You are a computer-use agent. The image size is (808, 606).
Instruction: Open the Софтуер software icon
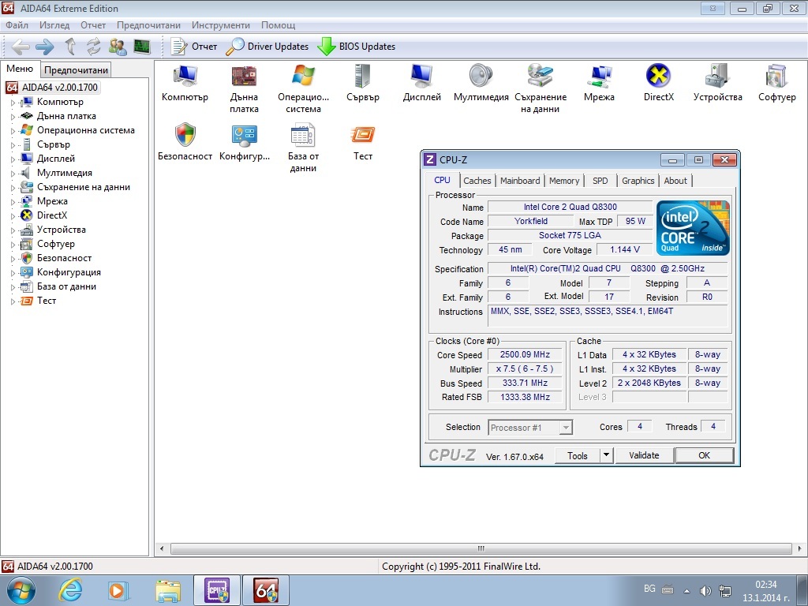click(777, 76)
